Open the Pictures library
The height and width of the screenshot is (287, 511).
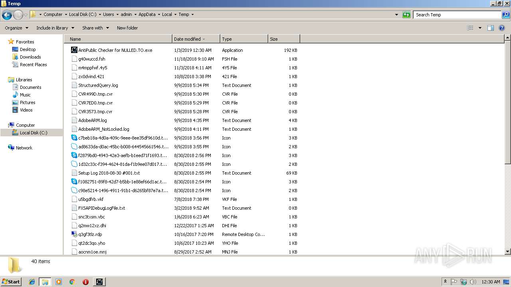28,102
